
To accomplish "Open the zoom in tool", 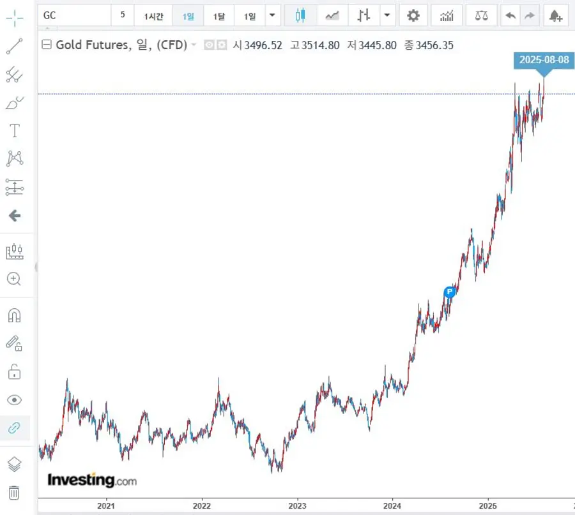I will 14,279.
